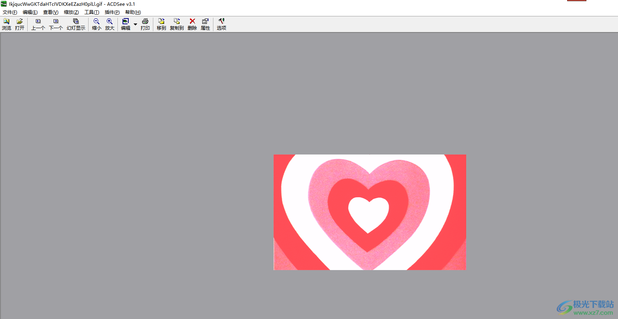Open the 文件(F) menu
618x319 pixels.
coord(10,12)
